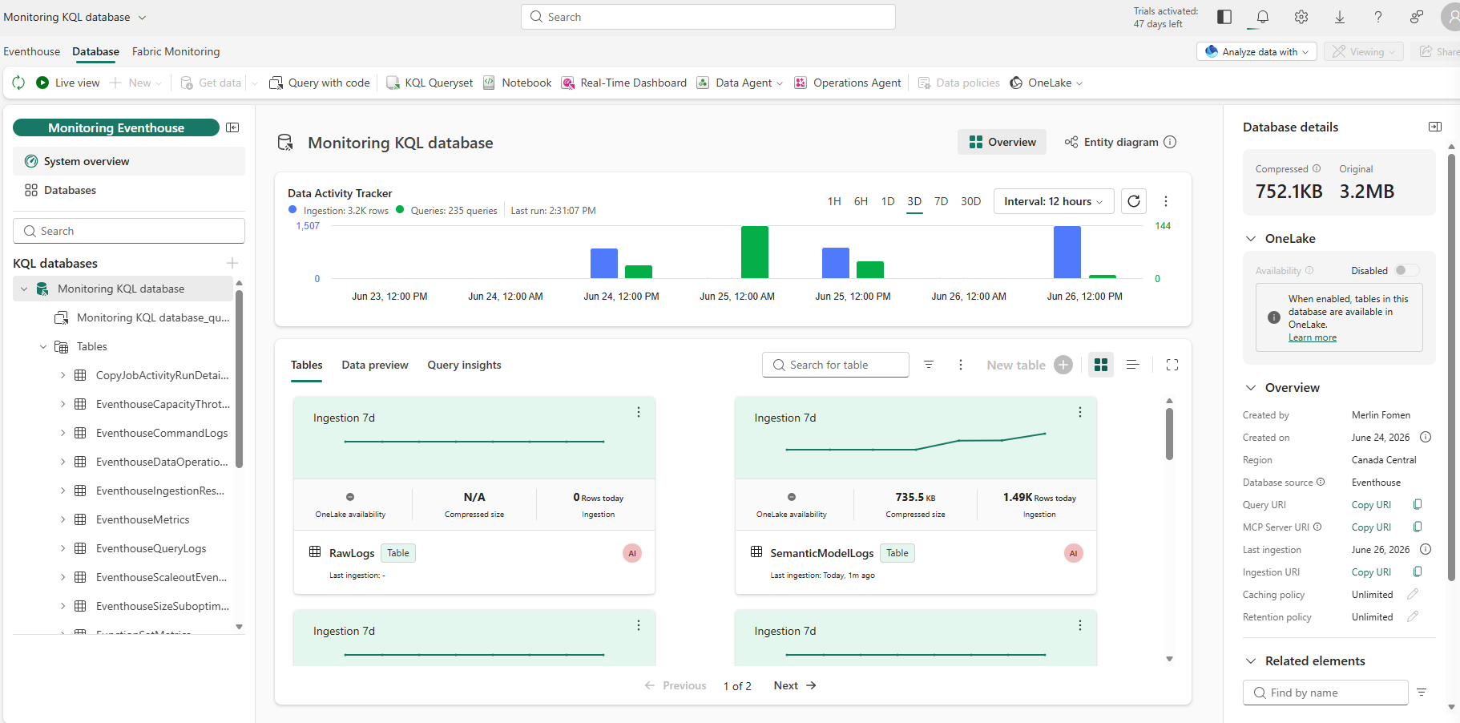Expand the EventhouseMetrics table node
Screen dimensions: 1460x723
coord(63,519)
